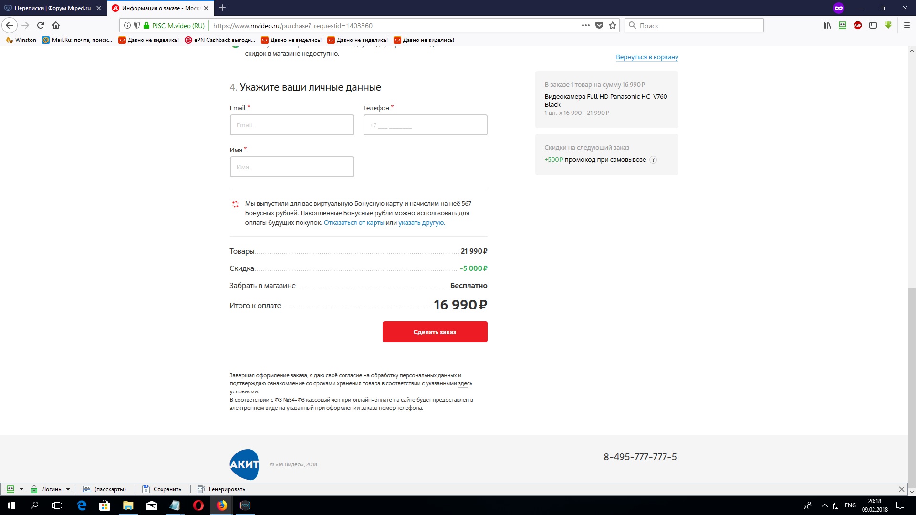Show site information icon in address bar

click(127, 25)
